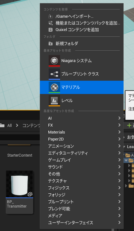Image resolution: width=134 pixels, height=231 pixels.
Task: Expand the フォリッジ submenu arrow
Action: tap(119, 195)
